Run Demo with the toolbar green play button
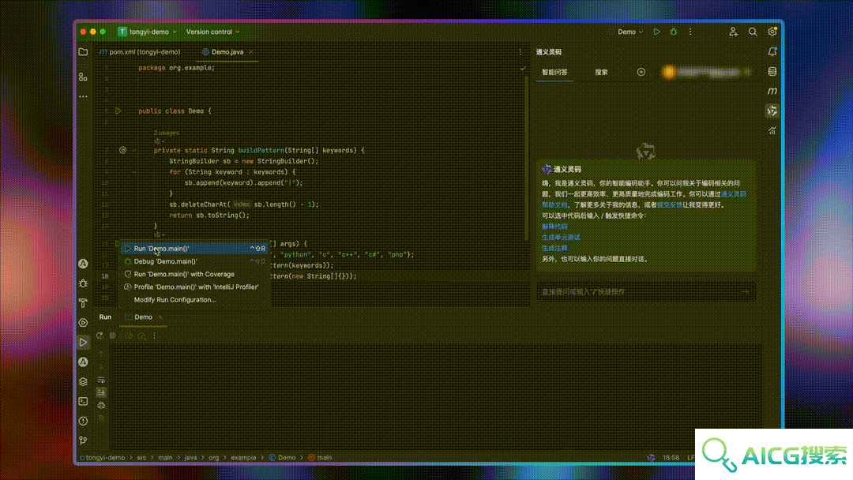The height and width of the screenshot is (480, 853). (656, 32)
